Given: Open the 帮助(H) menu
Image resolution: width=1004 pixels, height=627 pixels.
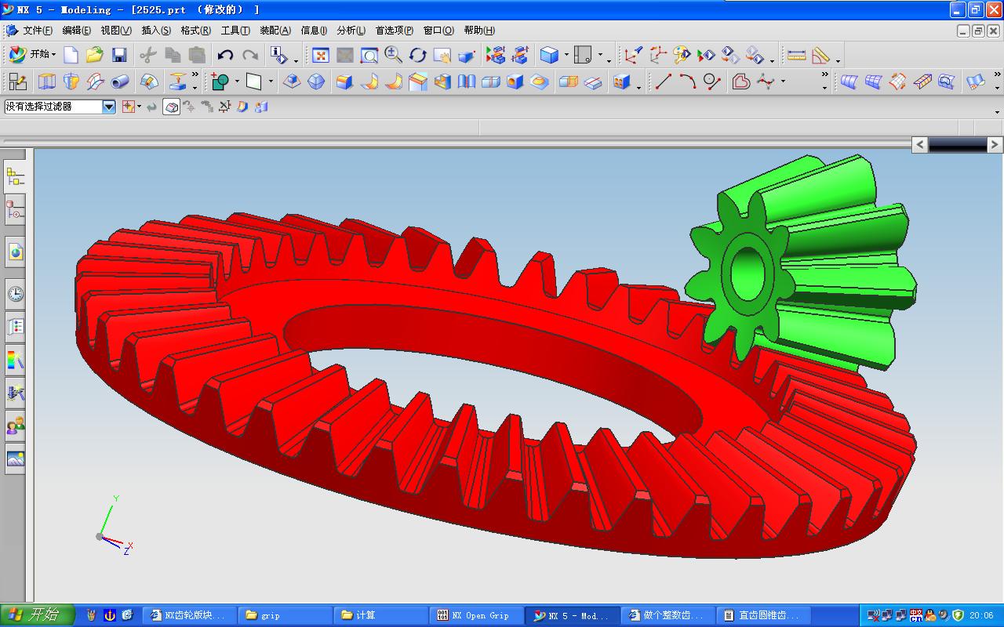Looking at the screenshot, I should pyautogui.click(x=478, y=31).
